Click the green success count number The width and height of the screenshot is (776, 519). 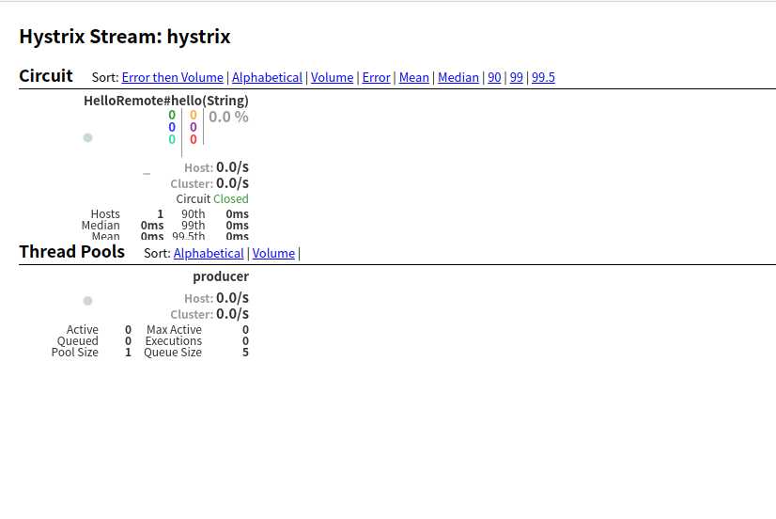click(172, 115)
